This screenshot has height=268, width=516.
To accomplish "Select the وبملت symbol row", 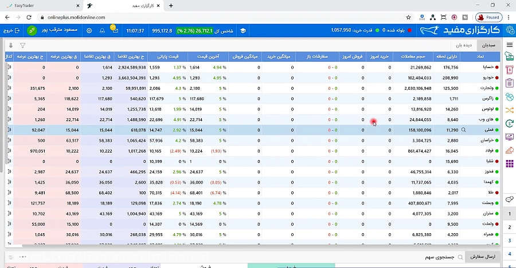I will pyautogui.click(x=253, y=203).
